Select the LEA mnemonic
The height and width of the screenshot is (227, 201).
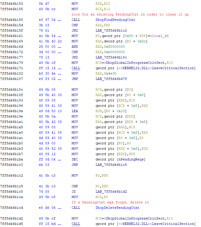tap(75, 111)
